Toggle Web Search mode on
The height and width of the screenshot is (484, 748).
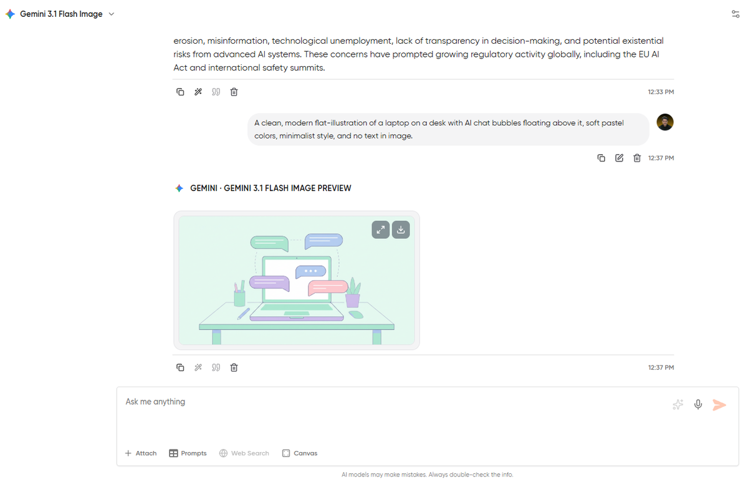(244, 453)
